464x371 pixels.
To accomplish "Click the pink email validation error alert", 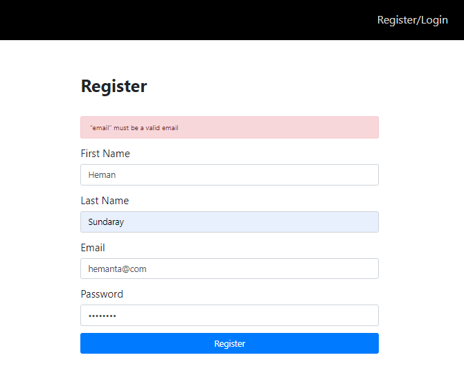I will 277,127.
